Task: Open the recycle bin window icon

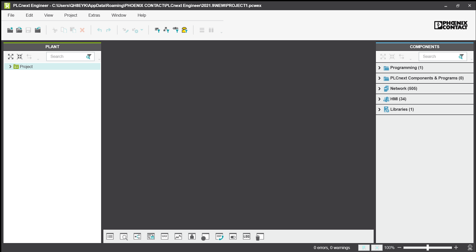Action: 260,237
